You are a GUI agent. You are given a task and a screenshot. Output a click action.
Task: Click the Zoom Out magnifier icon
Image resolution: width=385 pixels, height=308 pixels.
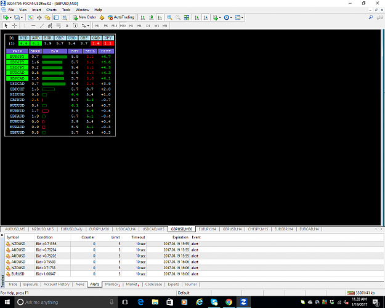click(178, 17)
